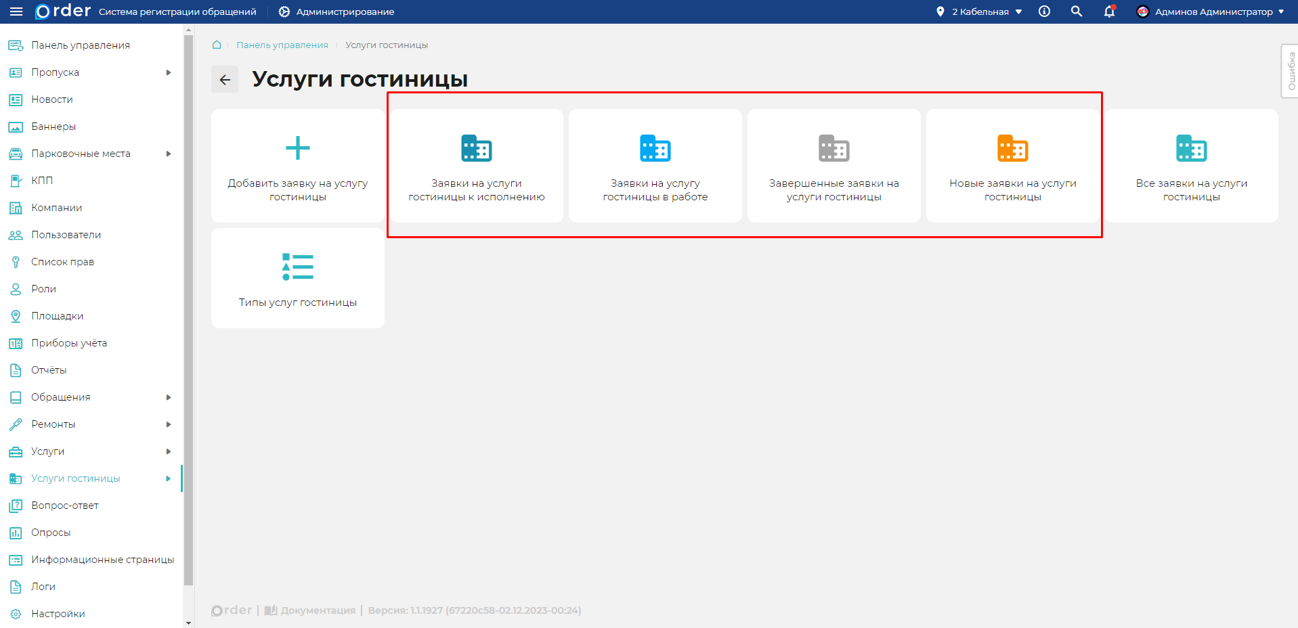Open the Типы услуг гостиницы list icon
1298x628 pixels.
click(297, 267)
